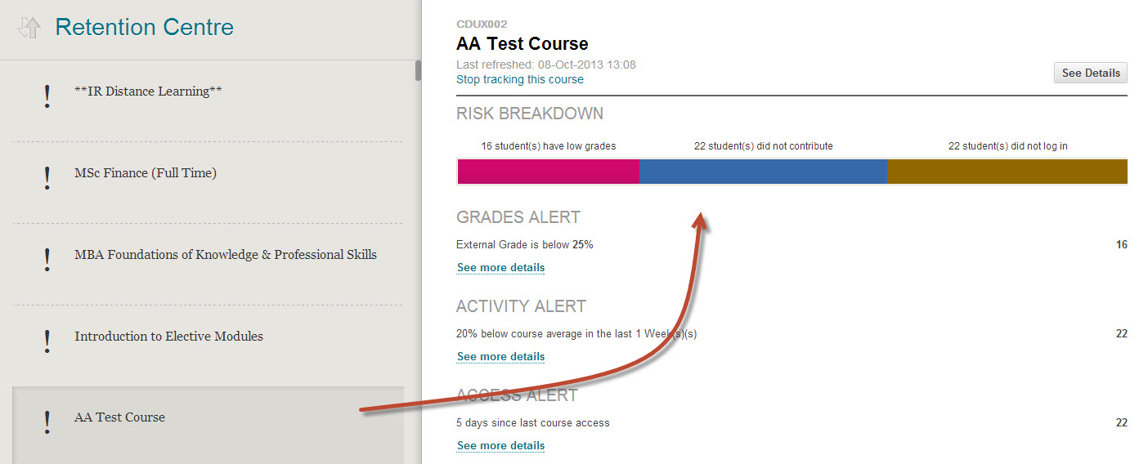1148x464 pixels.
Task: Open See more details under Access Alert
Action: (500, 445)
